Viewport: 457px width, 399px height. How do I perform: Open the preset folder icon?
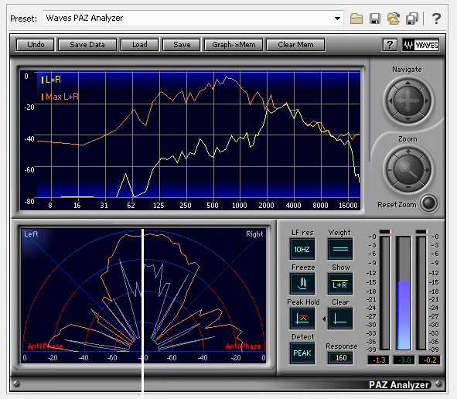click(x=356, y=19)
